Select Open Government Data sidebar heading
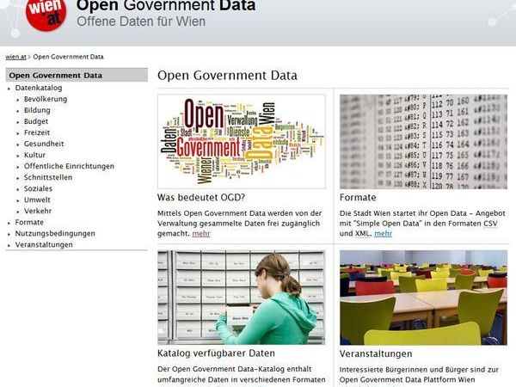The image size is (516, 387). tap(55, 76)
